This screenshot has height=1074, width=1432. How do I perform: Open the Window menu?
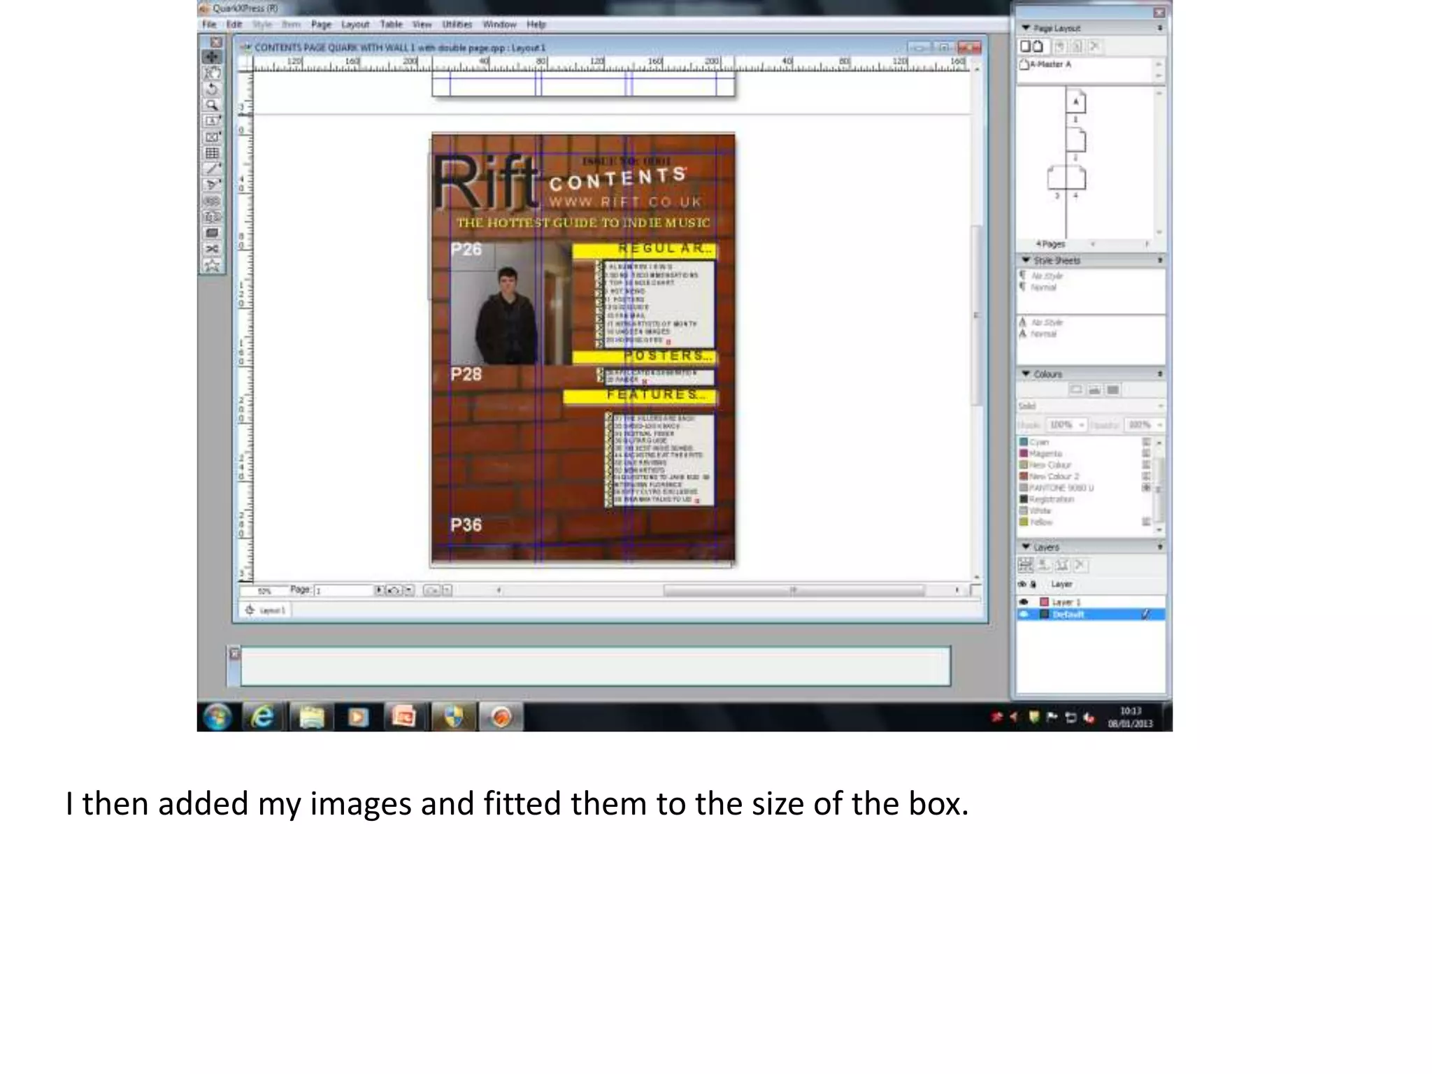point(499,24)
